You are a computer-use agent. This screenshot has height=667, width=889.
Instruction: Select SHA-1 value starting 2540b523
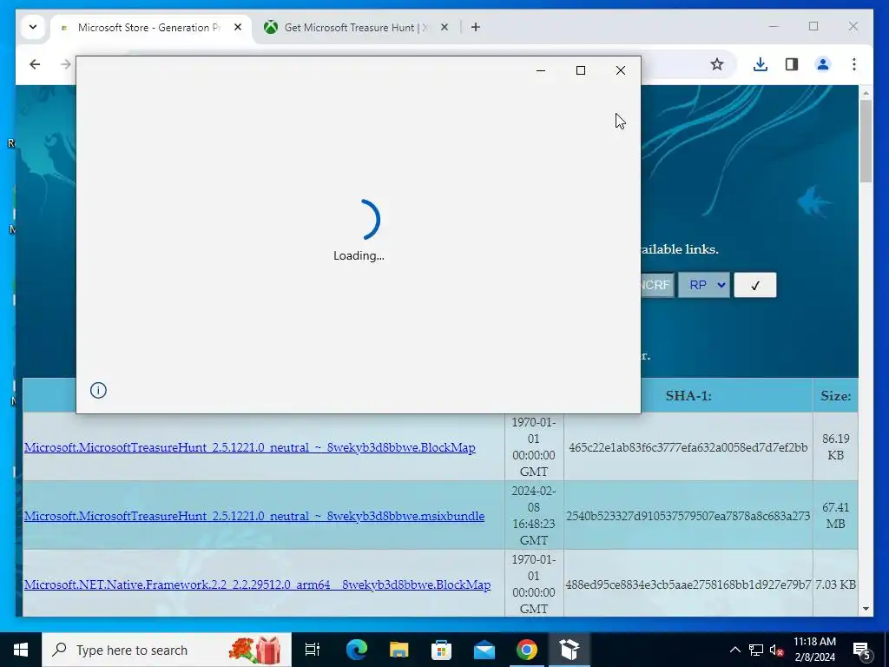click(x=688, y=516)
